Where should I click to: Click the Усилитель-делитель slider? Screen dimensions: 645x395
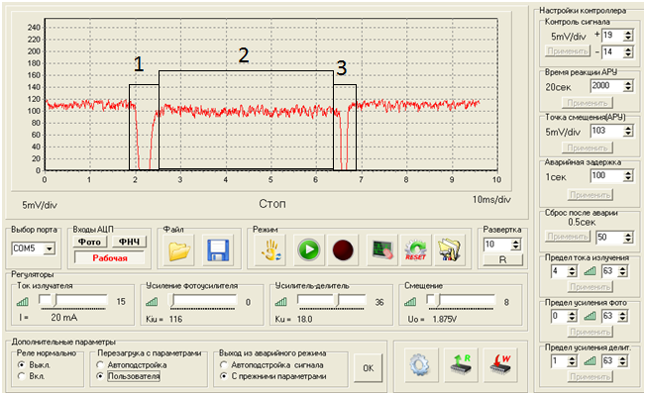pos(331,301)
